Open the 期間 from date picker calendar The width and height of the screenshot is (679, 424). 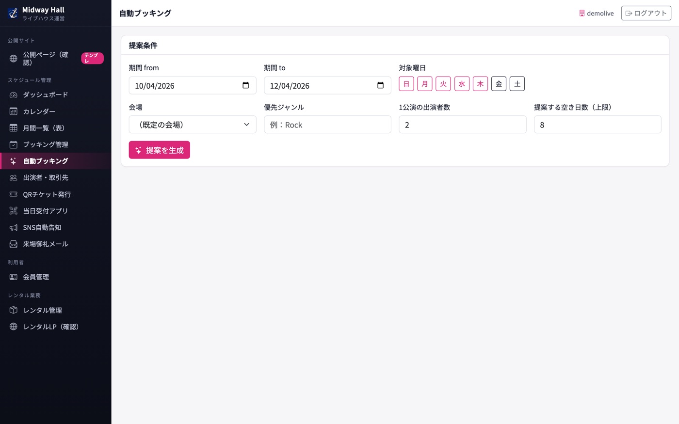(x=245, y=85)
